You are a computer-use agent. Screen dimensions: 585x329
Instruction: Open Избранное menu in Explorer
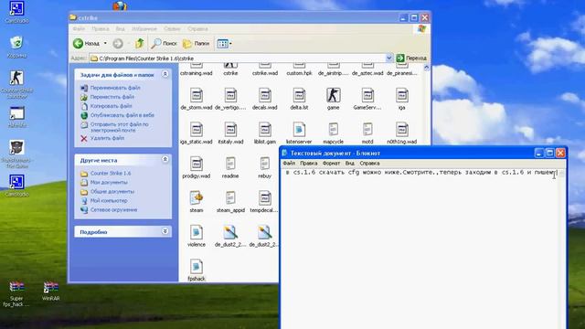tap(144, 28)
